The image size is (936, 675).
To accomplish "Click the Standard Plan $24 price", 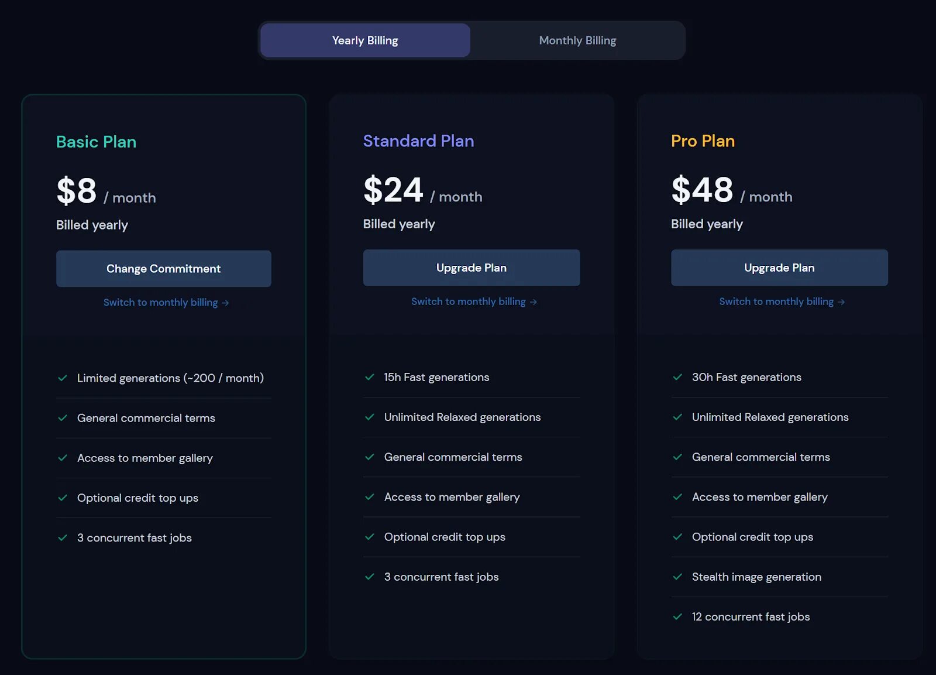I will click(393, 190).
